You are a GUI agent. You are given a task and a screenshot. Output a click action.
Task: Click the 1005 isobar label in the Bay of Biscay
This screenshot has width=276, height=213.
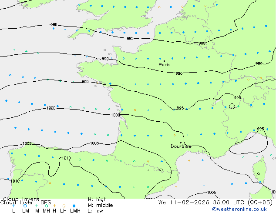coord(94,143)
